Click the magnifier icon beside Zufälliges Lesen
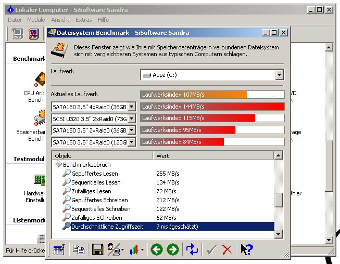Screen dimensions: 340x264 pyautogui.click(x=67, y=191)
